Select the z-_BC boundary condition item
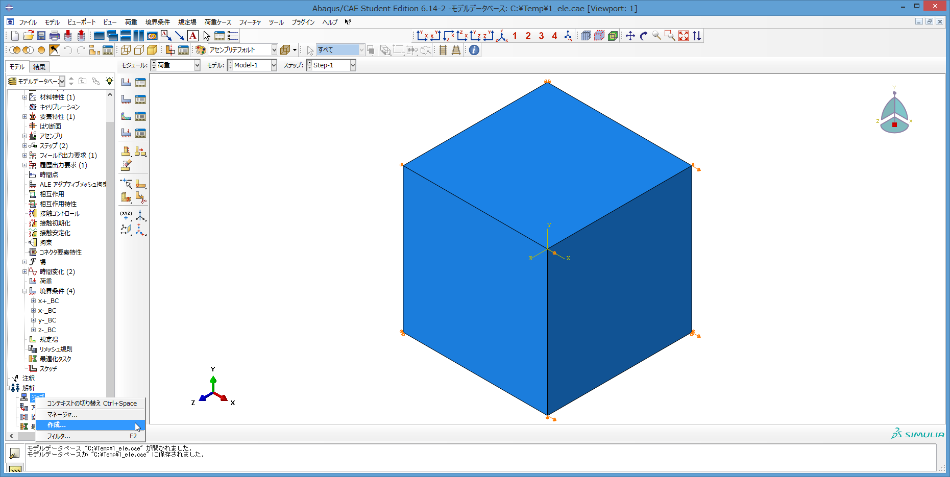The width and height of the screenshot is (950, 477). click(x=47, y=330)
